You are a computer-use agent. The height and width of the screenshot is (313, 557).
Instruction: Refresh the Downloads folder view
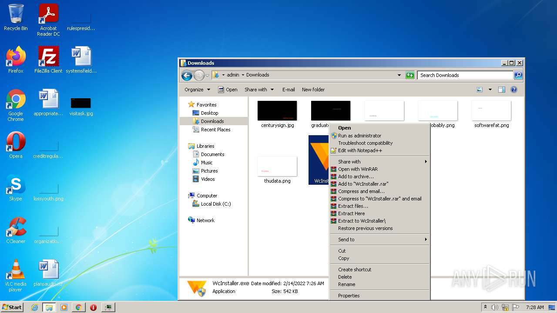point(409,75)
